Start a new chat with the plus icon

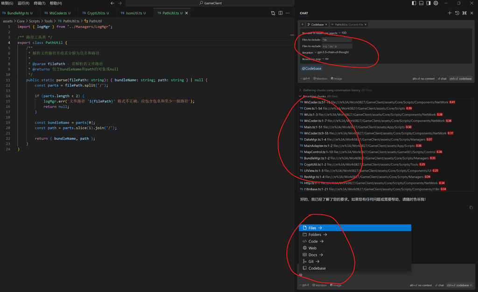click(x=450, y=13)
